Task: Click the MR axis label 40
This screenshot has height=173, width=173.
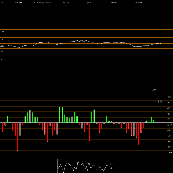Action: (x=169, y=114)
